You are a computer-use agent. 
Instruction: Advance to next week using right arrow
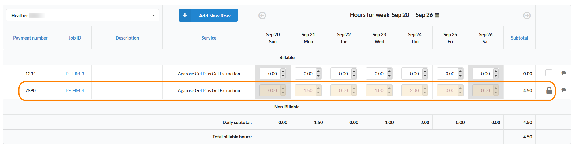527,15
